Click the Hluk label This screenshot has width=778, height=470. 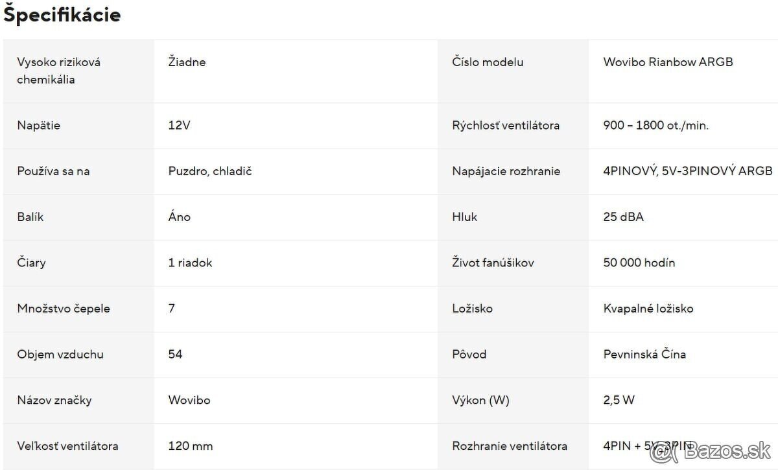(464, 217)
